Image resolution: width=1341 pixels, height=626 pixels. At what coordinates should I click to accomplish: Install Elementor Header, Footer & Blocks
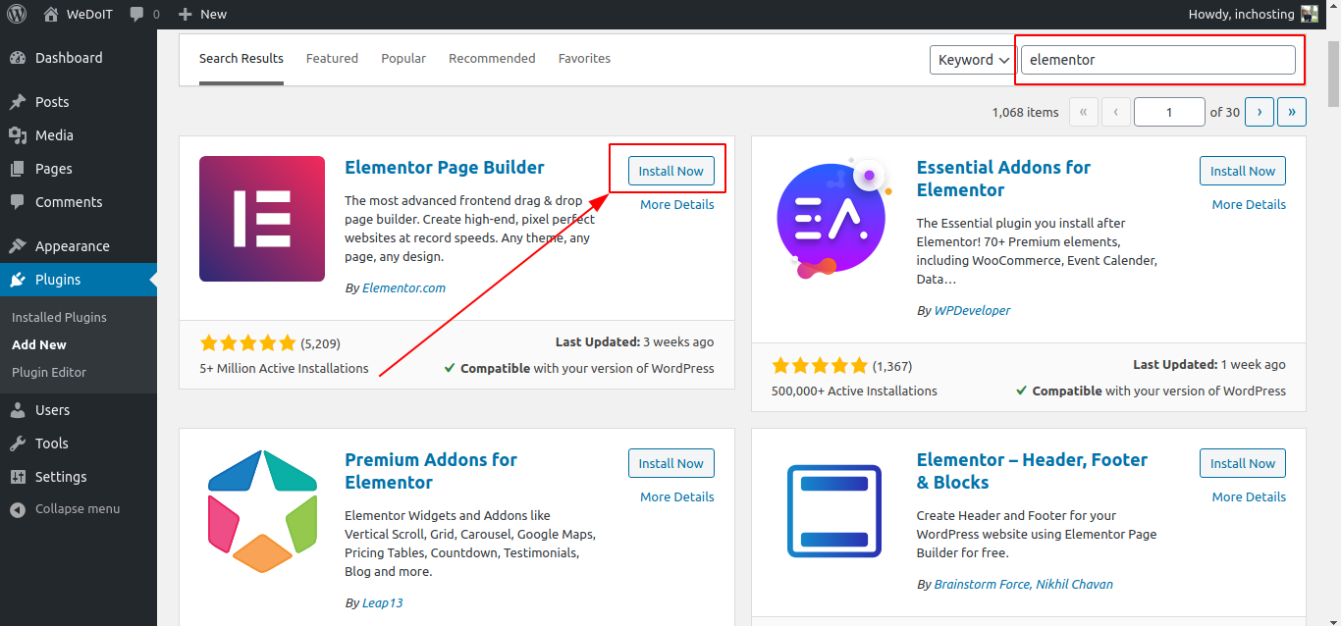pos(1243,463)
